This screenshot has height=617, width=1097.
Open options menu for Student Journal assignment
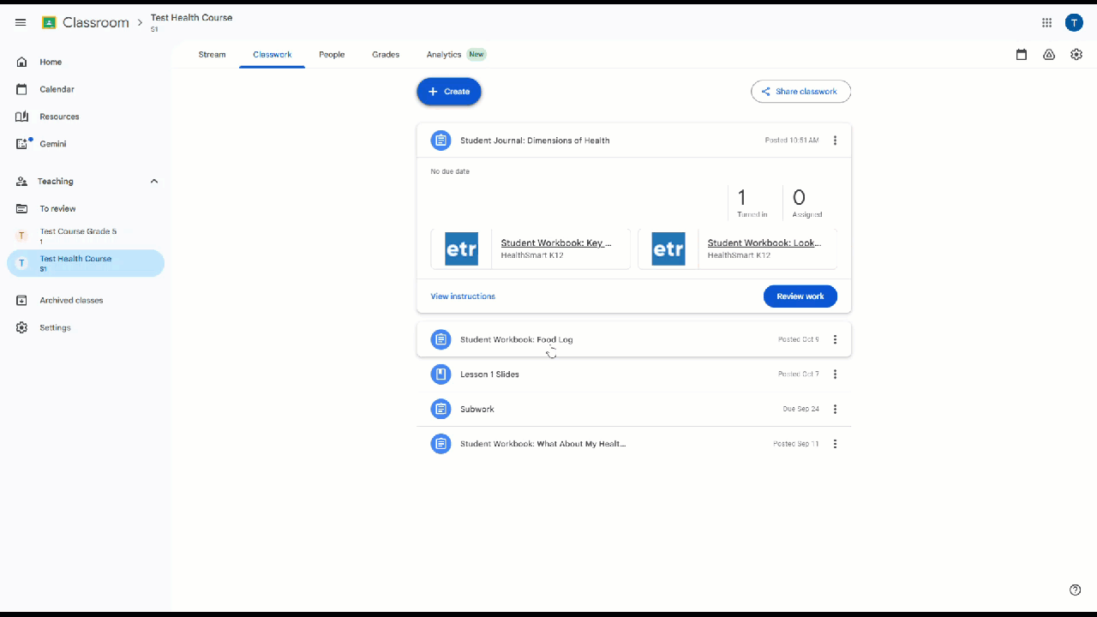[835, 141]
